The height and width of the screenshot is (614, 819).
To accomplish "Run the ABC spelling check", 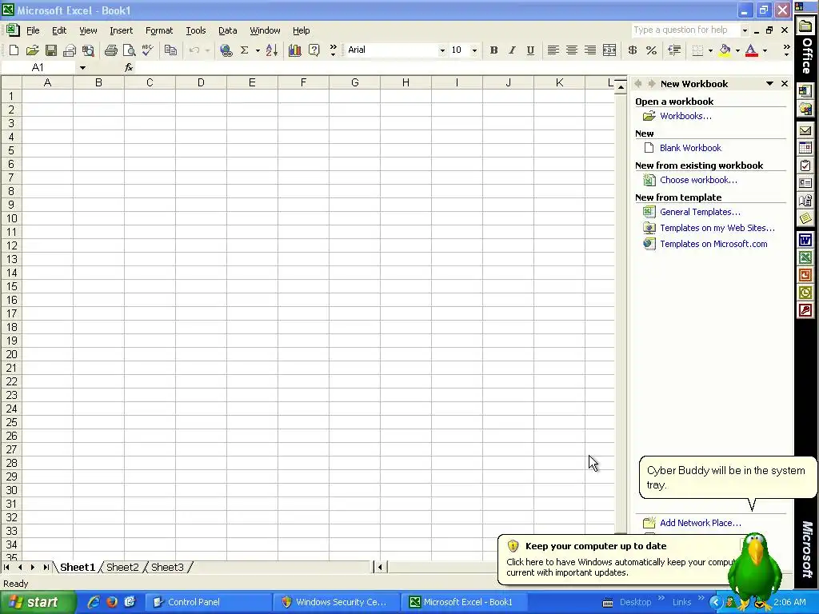I will coord(148,50).
